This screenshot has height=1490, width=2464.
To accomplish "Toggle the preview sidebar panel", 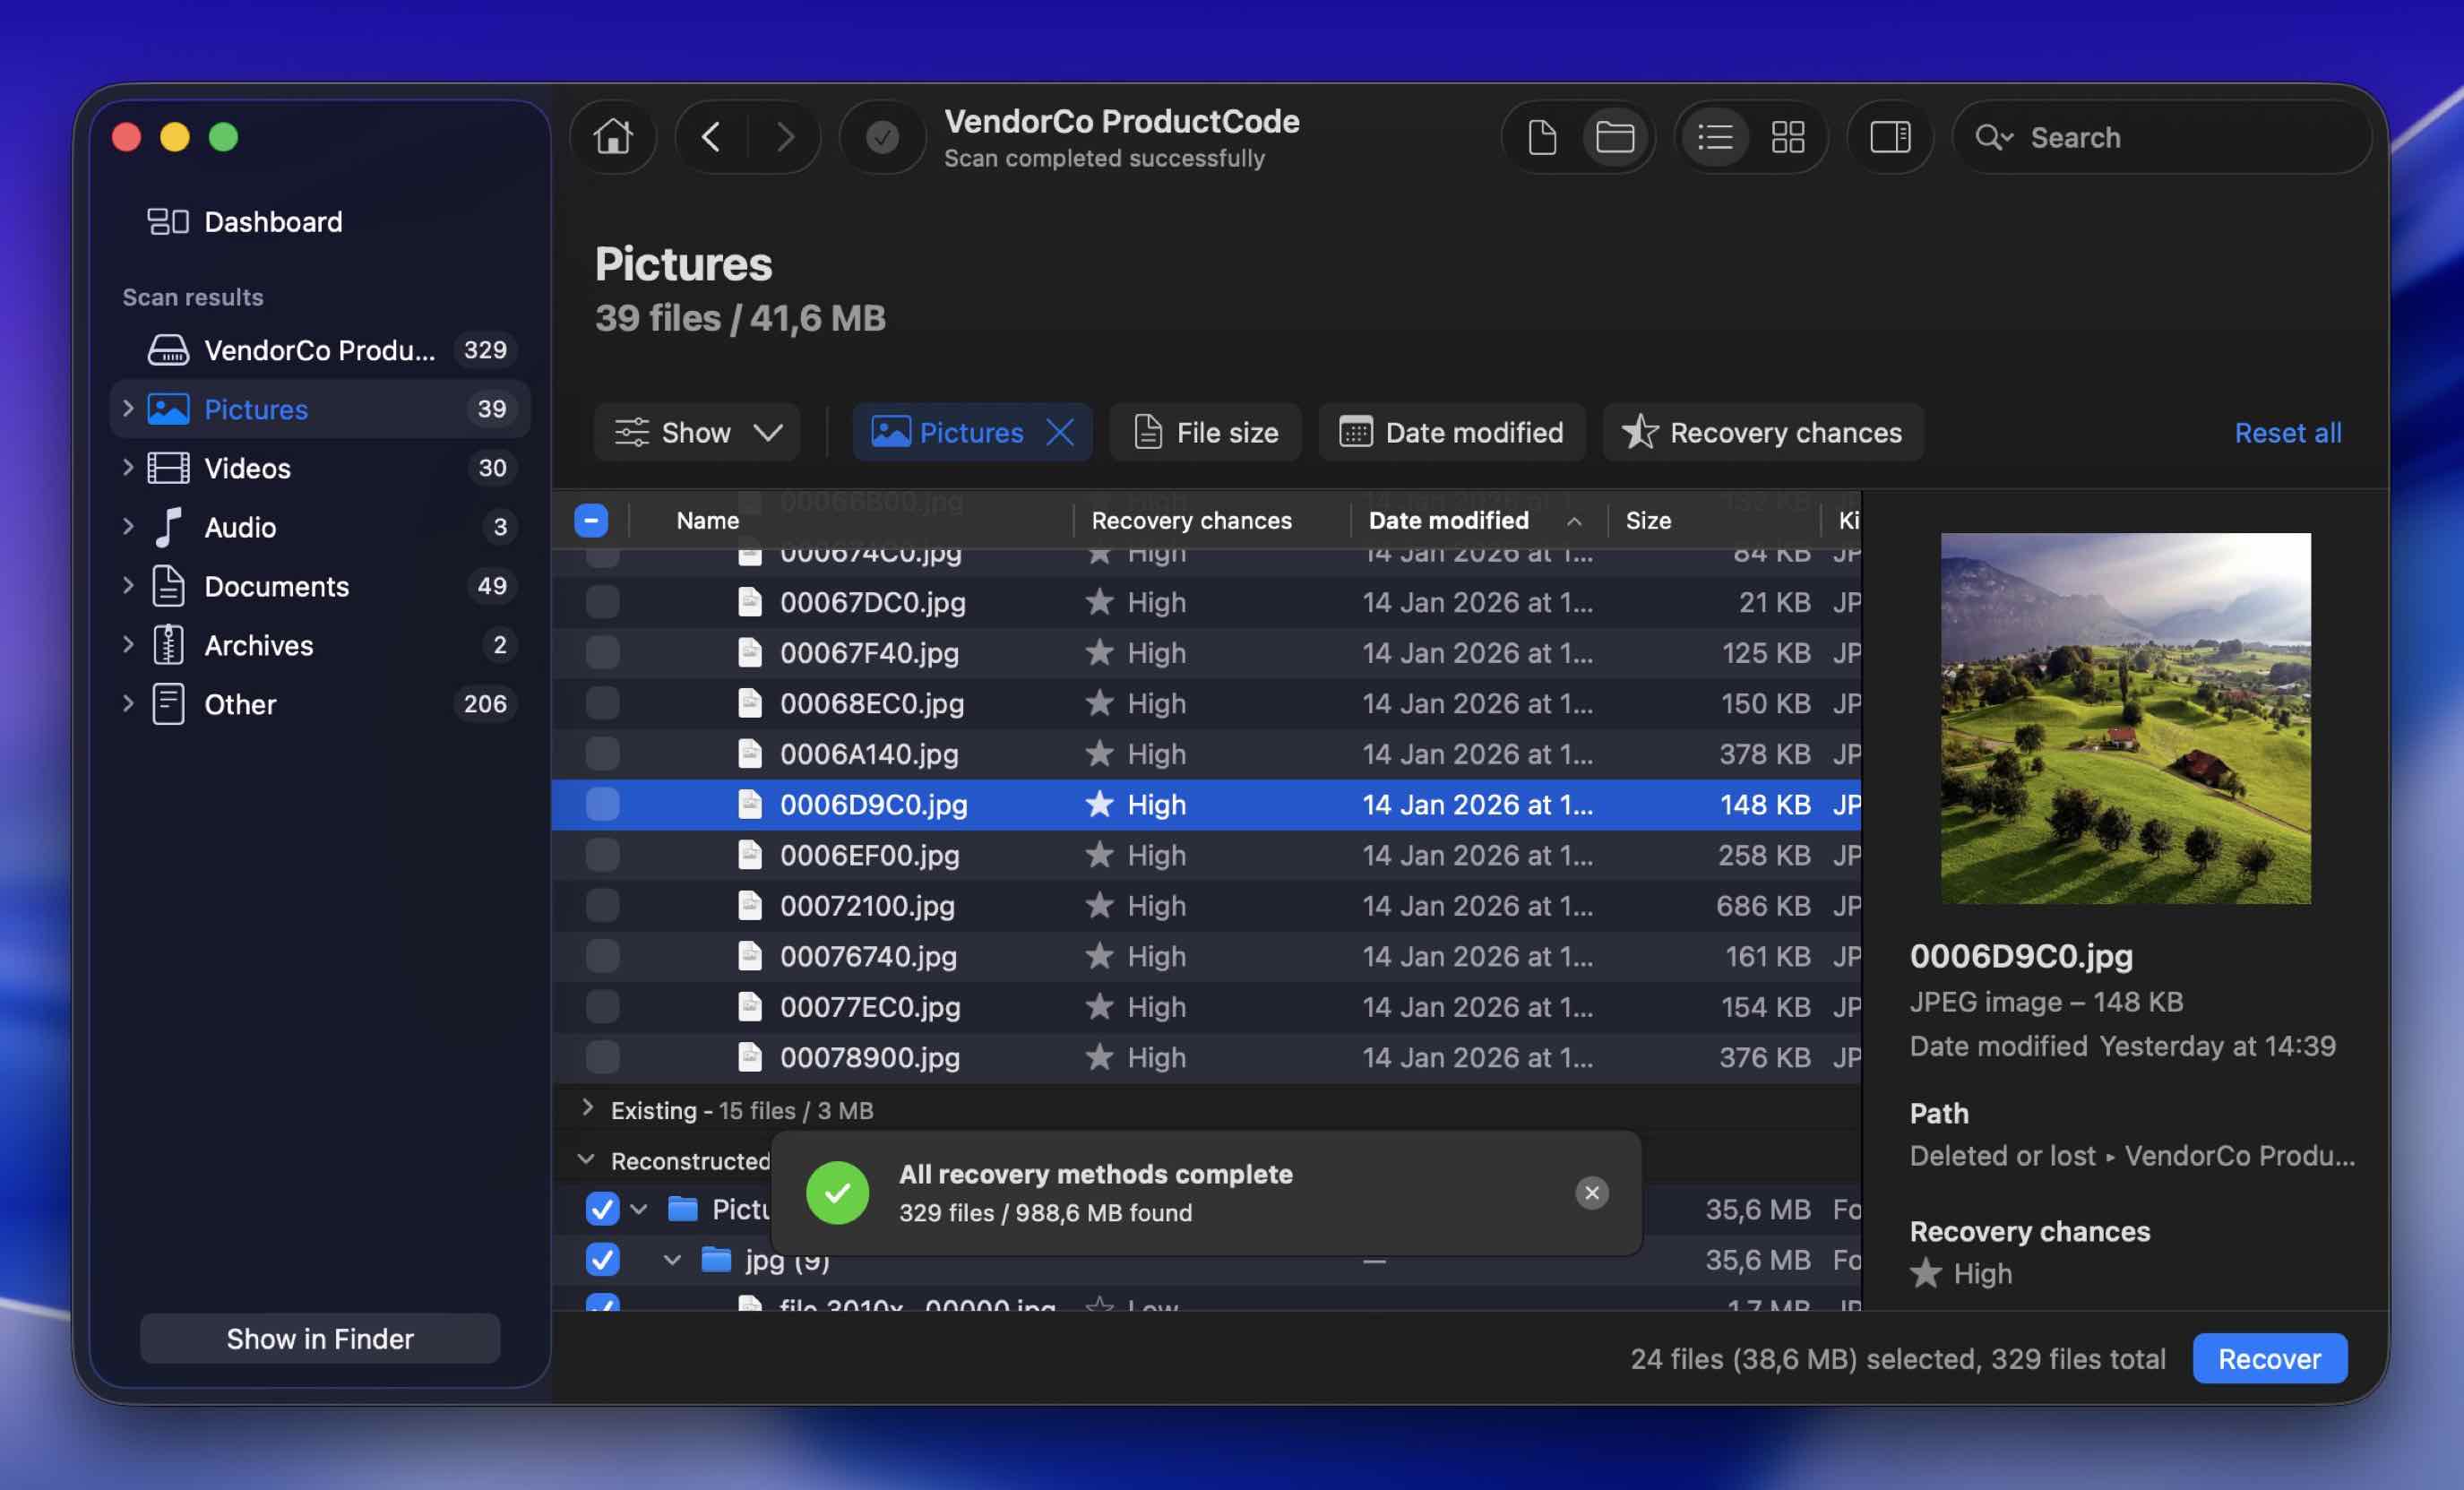I will pos(1890,137).
